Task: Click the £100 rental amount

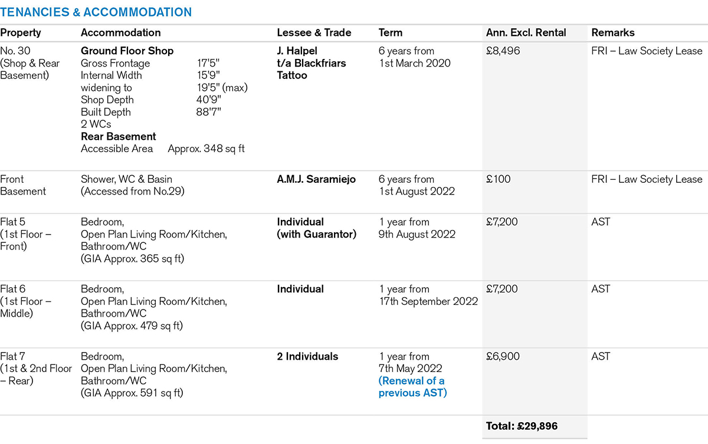Action: point(499,179)
